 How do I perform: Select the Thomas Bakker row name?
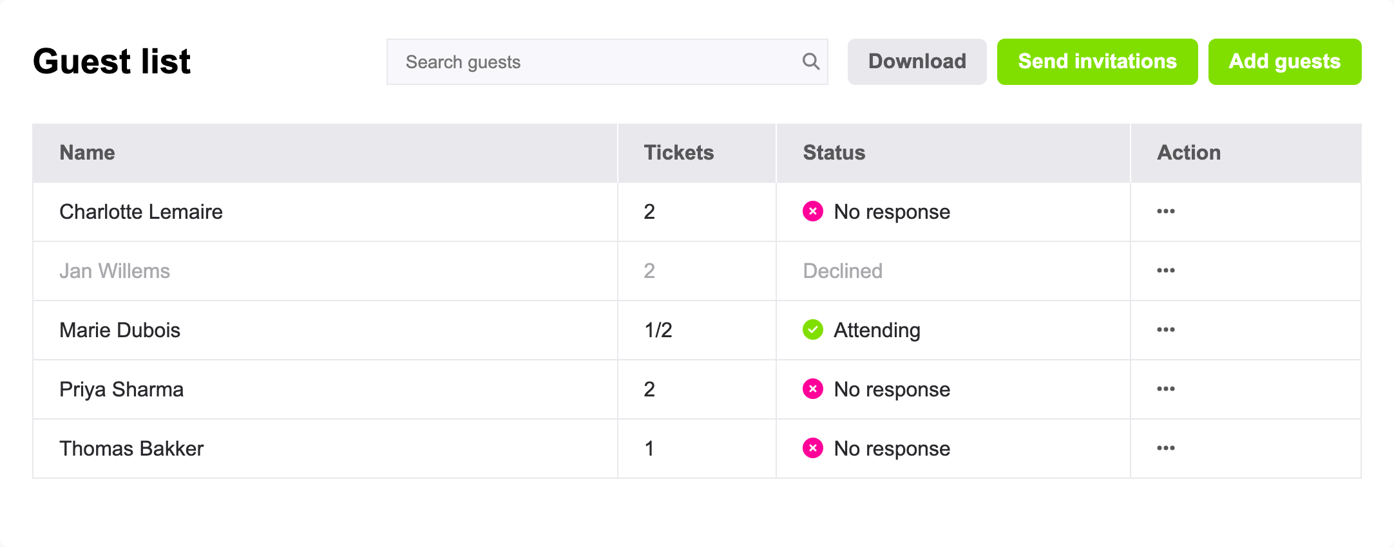pyautogui.click(x=131, y=449)
